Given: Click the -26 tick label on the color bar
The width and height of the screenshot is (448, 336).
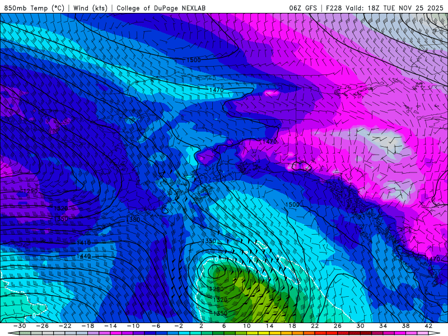Looking at the screenshot, I should [43, 326].
